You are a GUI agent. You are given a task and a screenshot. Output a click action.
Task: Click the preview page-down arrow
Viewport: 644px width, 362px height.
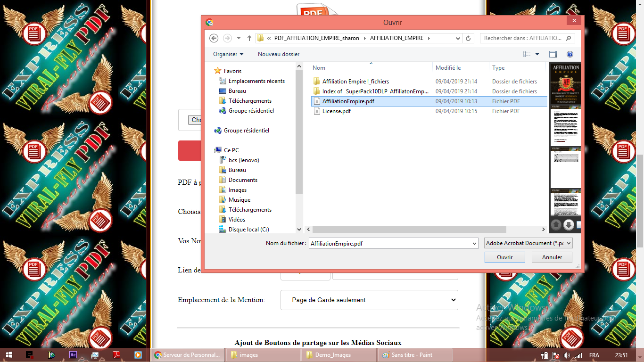[569, 225]
